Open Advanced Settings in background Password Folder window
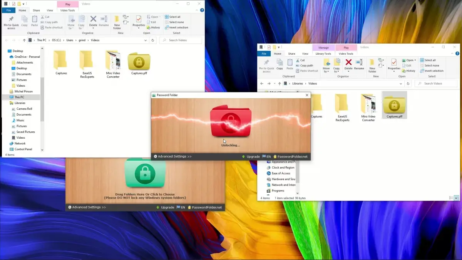Viewport: 462px width, 260px height. (x=87, y=207)
